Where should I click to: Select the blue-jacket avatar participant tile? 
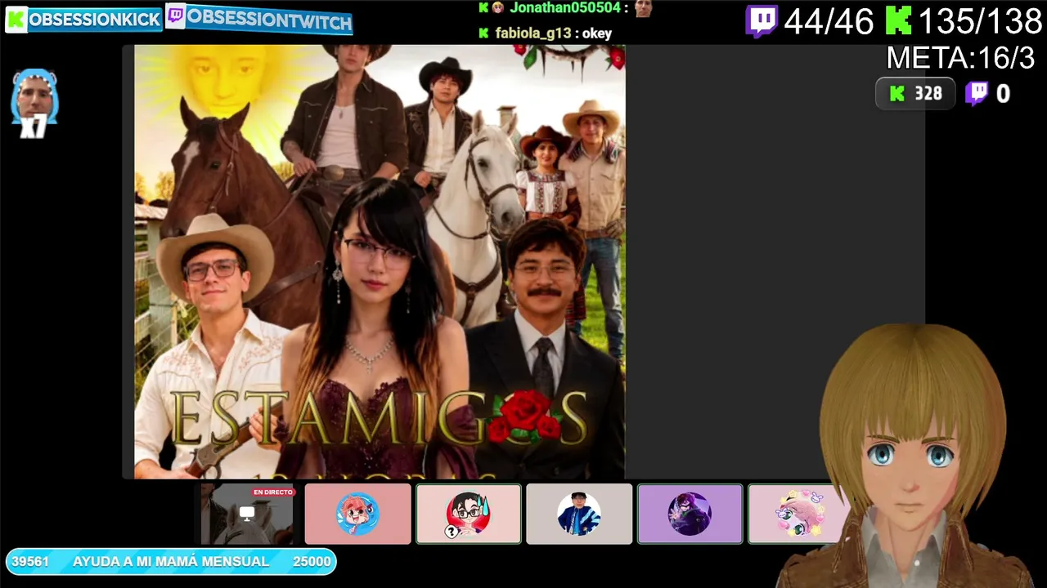click(579, 514)
